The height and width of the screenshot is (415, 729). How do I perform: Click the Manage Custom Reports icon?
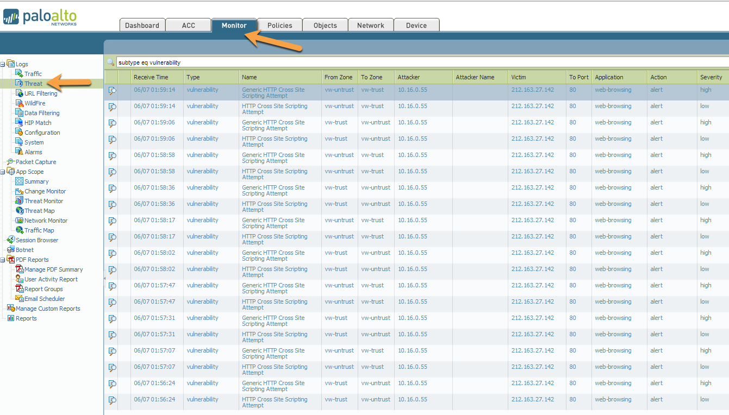[x=11, y=309]
